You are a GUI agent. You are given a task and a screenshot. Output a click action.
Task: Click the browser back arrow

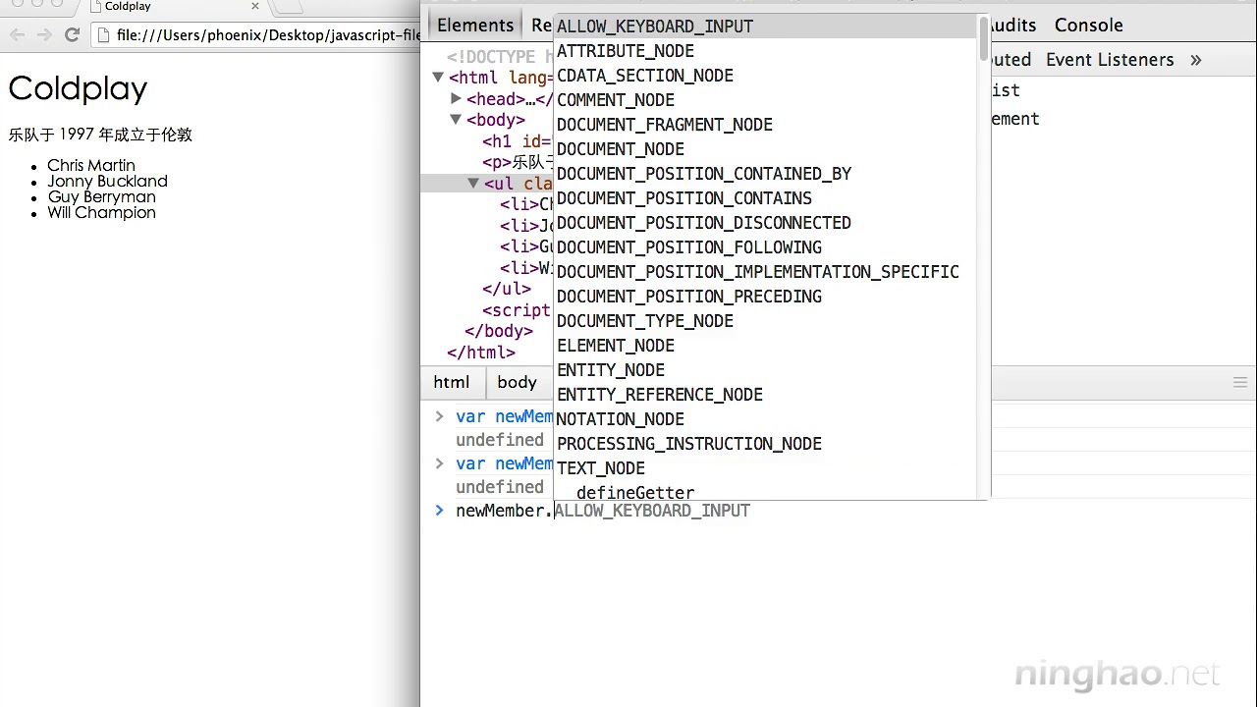pyautogui.click(x=17, y=35)
